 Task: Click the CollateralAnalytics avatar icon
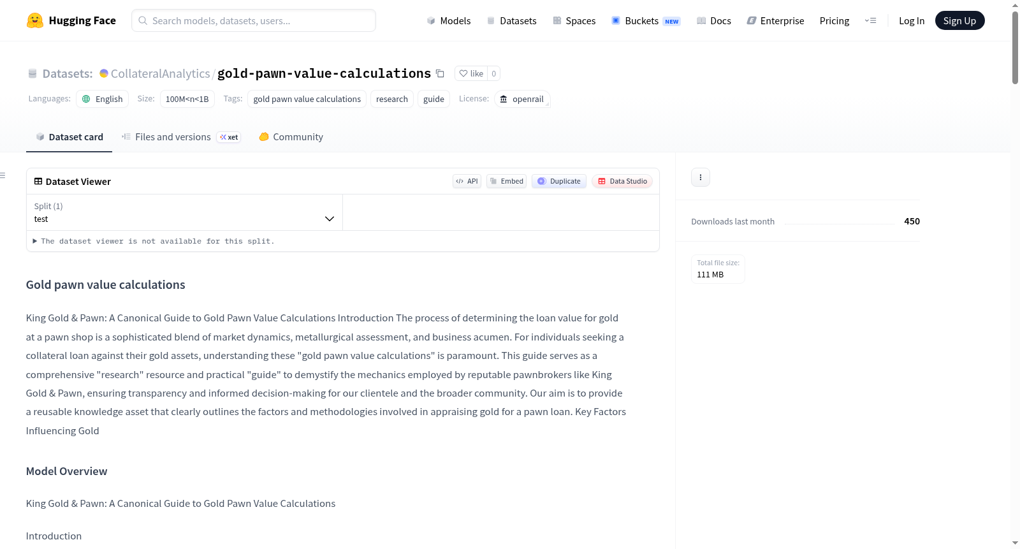(104, 73)
